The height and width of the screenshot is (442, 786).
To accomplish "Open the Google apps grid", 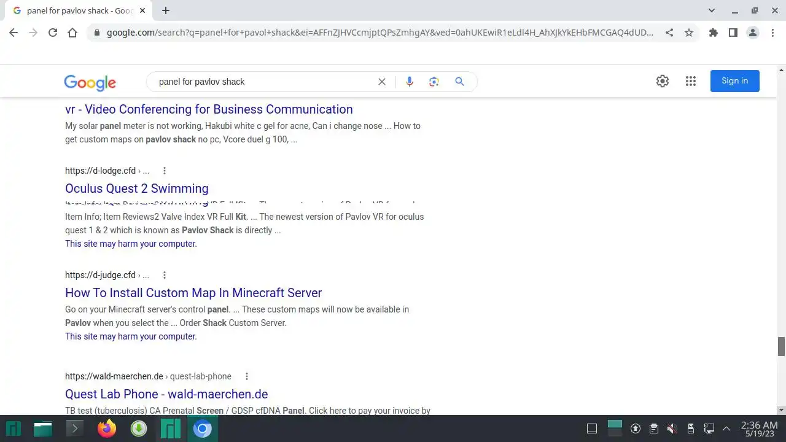I will (x=691, y=81).
